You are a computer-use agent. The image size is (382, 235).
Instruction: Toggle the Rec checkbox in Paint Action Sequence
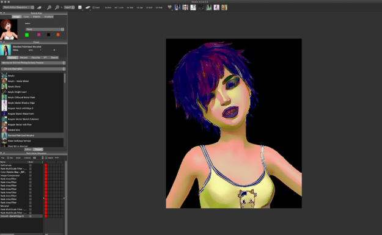coord(8,157)
